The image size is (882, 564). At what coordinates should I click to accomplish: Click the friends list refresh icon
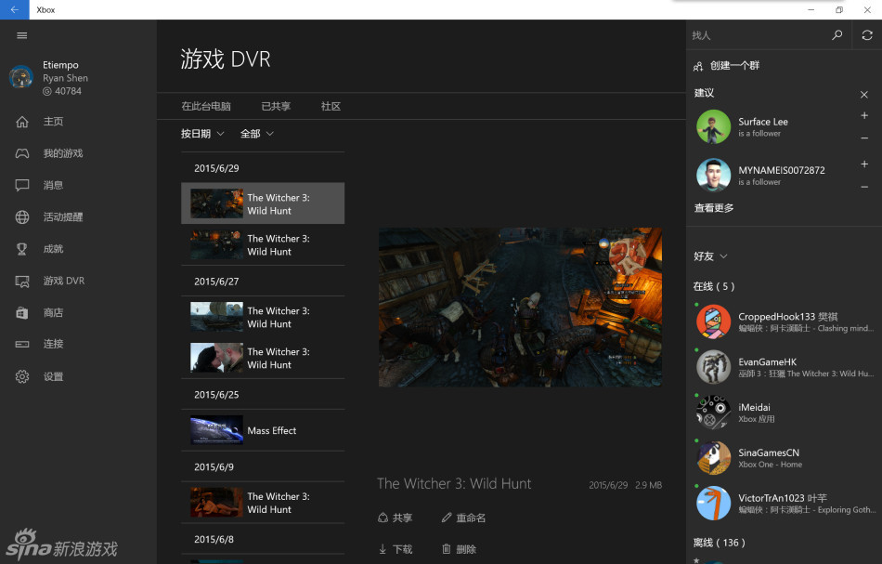click(x=866, y=35)
